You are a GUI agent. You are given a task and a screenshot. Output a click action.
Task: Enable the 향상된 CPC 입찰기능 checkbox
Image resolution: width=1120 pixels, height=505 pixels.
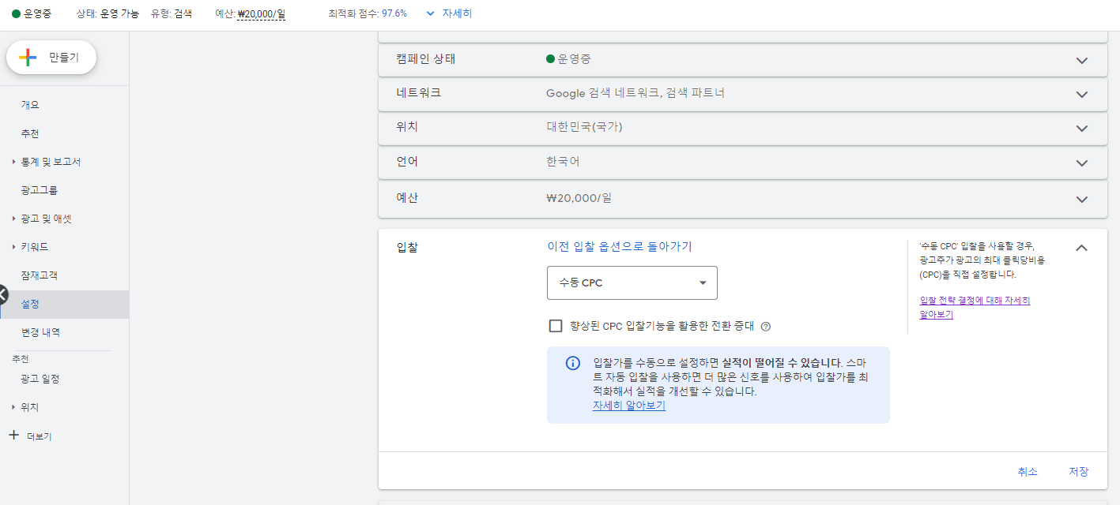[x=556, y=326]
